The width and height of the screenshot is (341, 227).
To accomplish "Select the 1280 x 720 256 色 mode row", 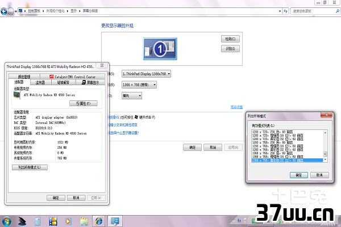I will pos(287,132).
